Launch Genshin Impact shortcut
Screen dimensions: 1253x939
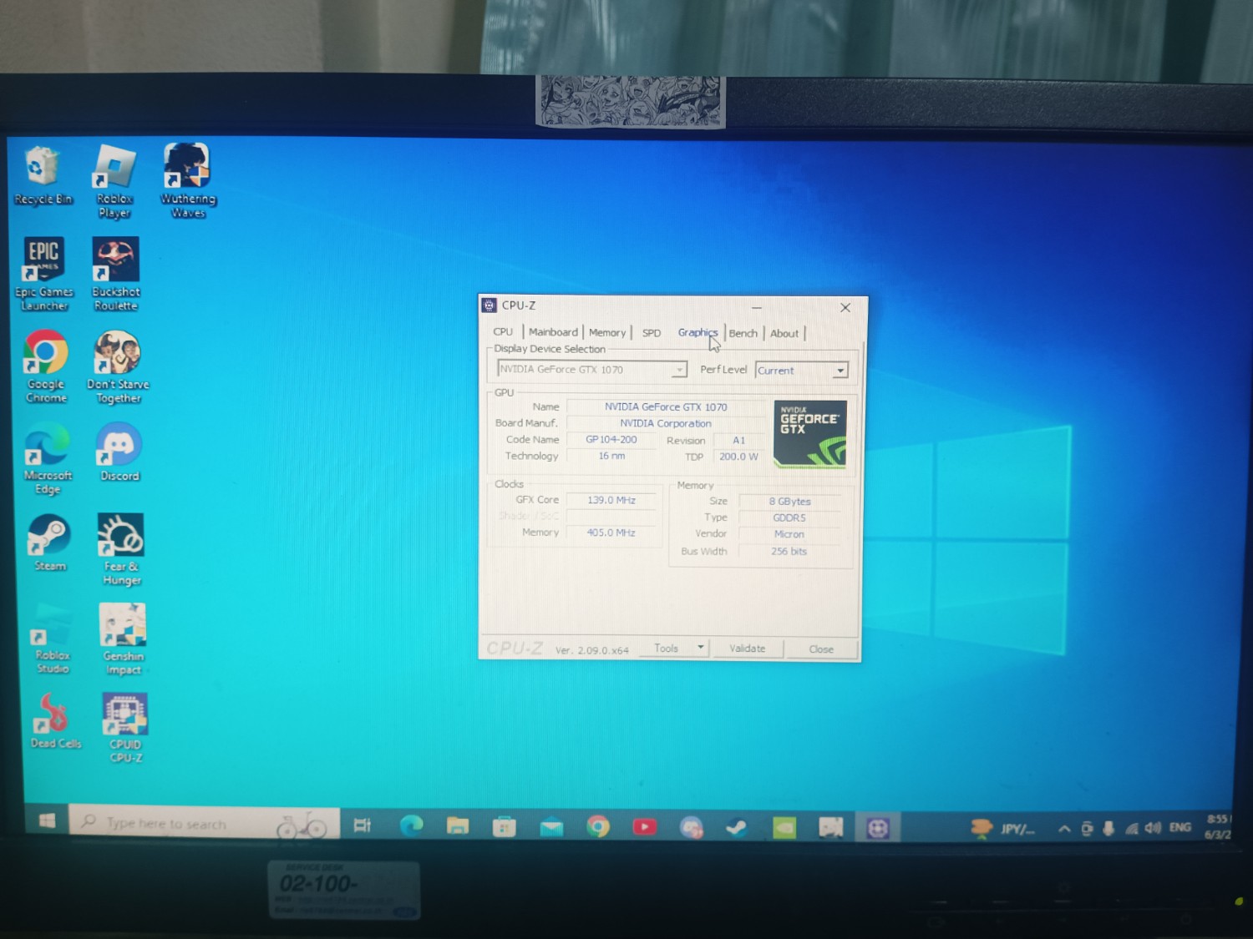123,639
